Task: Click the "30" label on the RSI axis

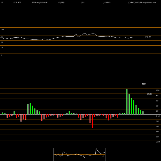Action: coord(2,47)
